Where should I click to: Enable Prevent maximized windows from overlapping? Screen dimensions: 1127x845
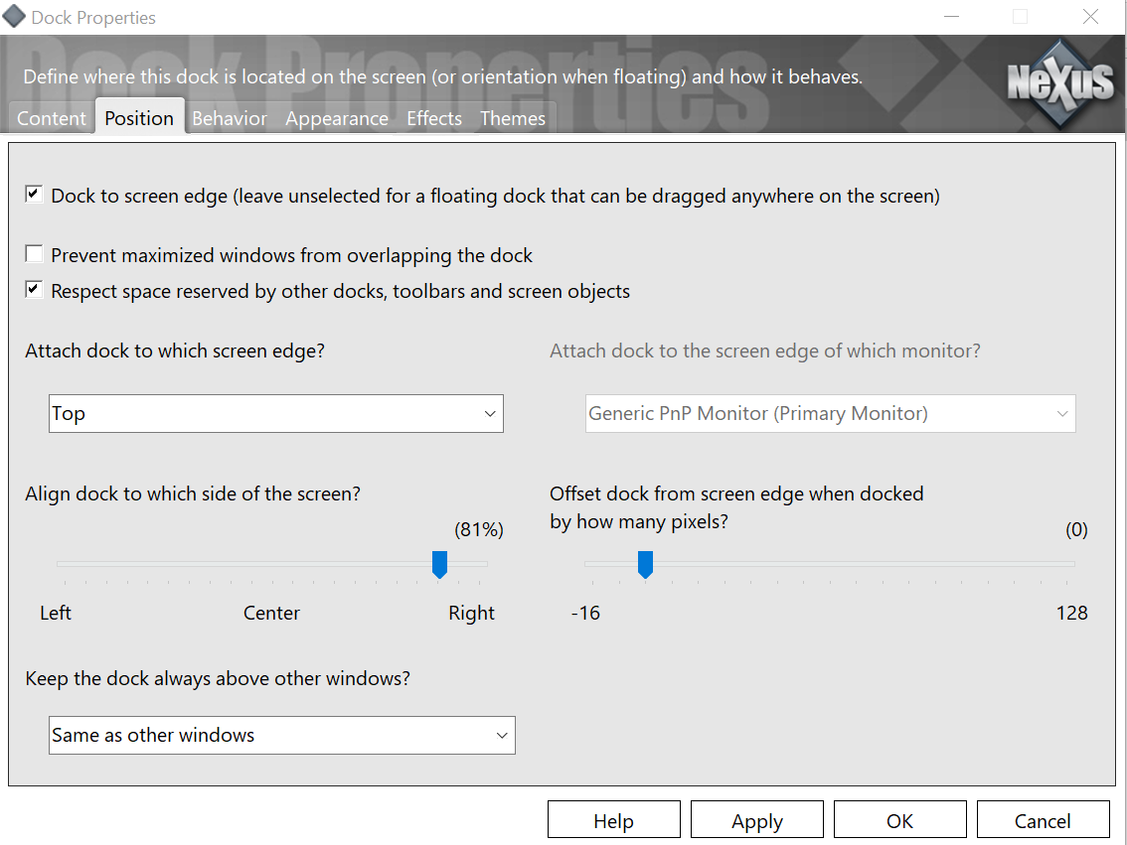click(x=34, y=254)
